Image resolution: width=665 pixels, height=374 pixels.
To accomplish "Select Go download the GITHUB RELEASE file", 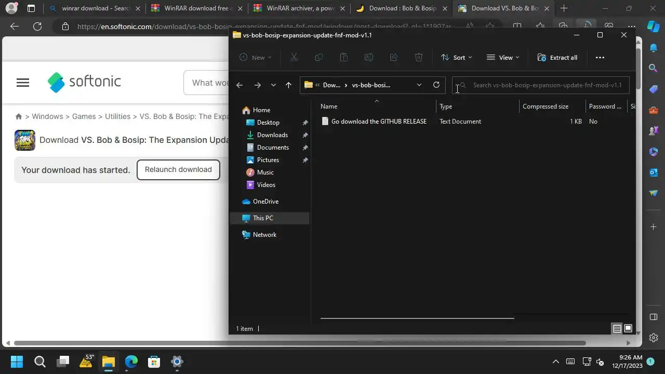I will pos(379,122).
